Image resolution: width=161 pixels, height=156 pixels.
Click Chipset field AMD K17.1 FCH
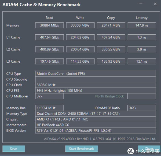96,119
